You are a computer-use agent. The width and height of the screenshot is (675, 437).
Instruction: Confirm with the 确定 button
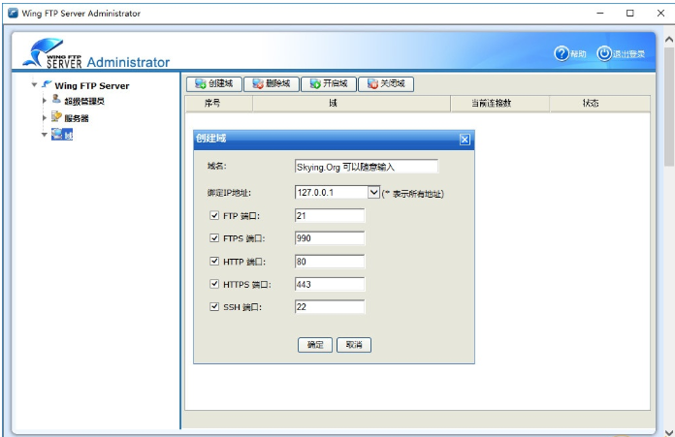point(315,345)
